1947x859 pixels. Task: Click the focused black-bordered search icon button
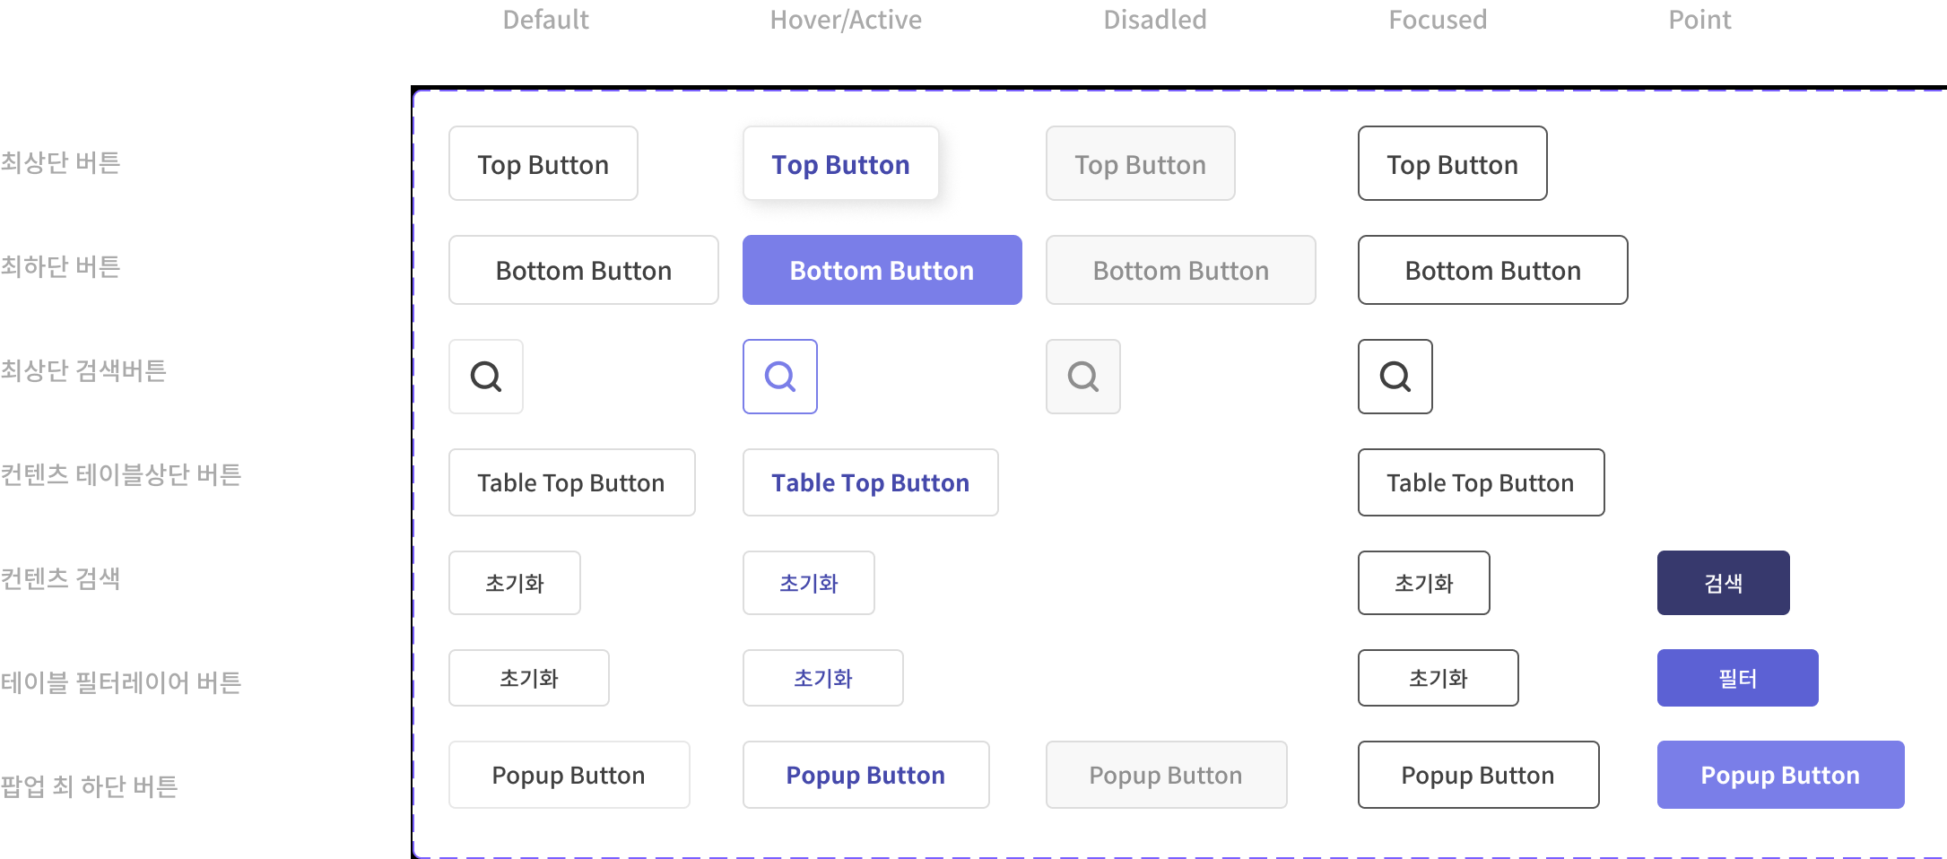(1395, 377)
